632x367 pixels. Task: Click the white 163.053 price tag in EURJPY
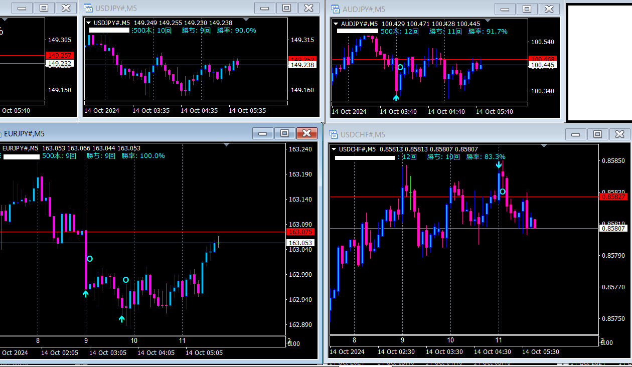[x=300, y=243]
